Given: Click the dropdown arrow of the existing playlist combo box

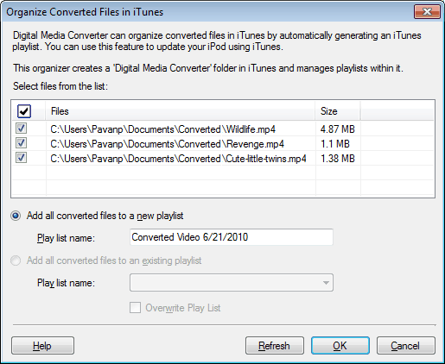Looking at the screenshot, I should [326, 283].
